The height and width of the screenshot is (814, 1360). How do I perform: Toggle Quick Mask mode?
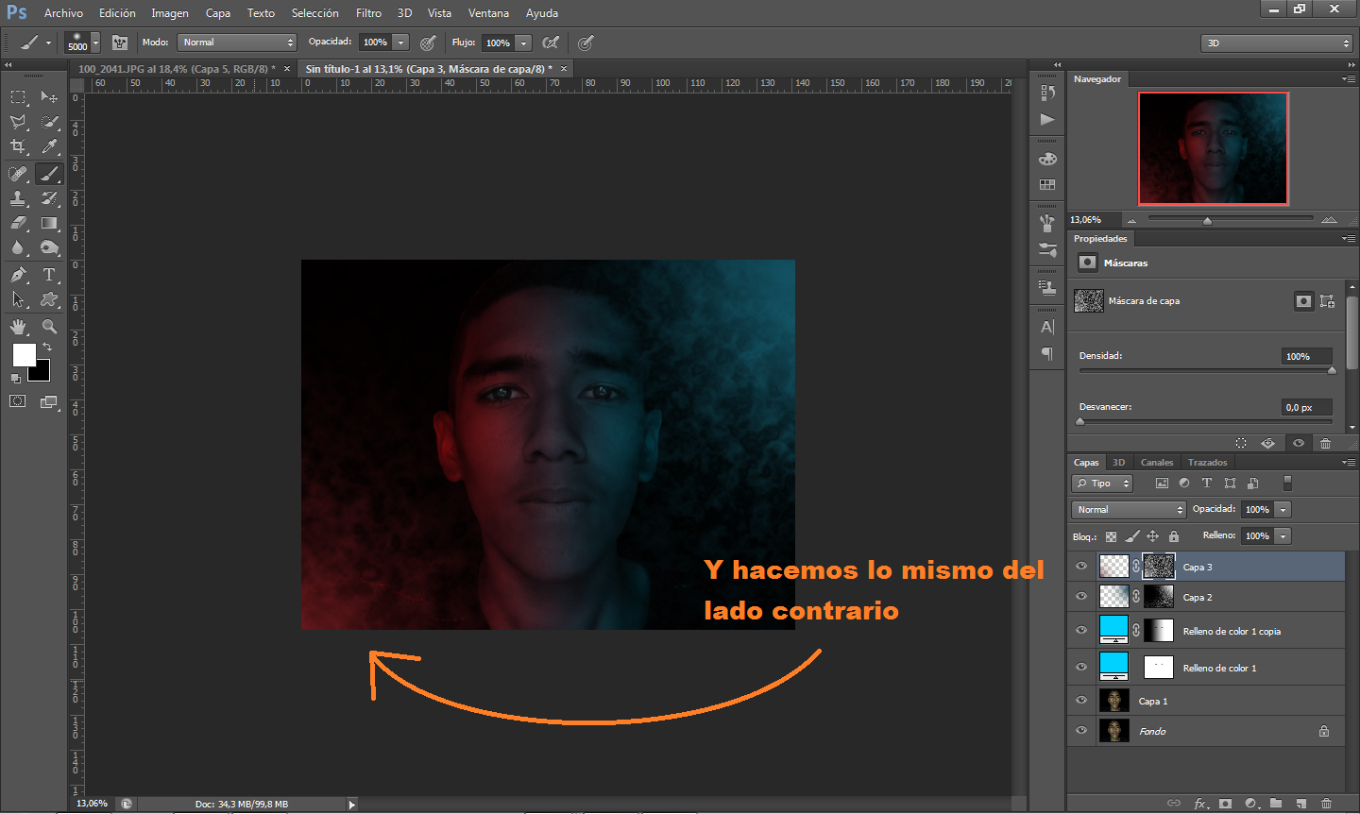click(x=18, y=401)
